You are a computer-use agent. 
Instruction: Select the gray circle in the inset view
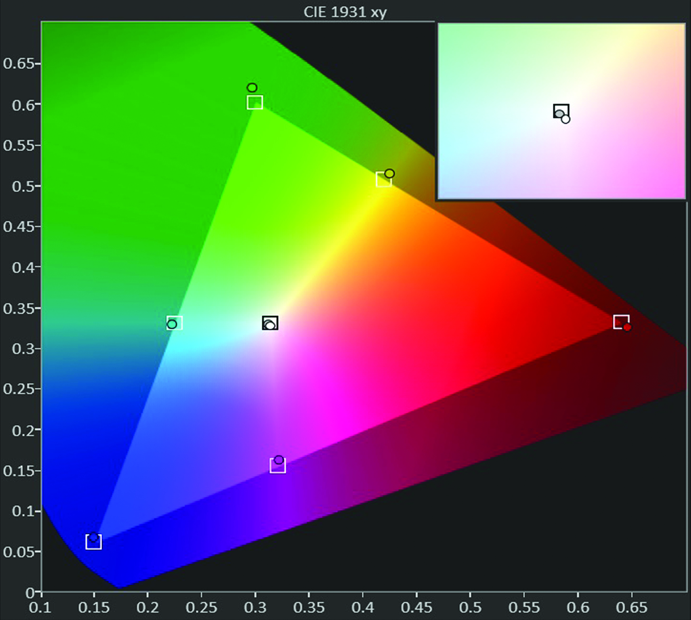[559, 114]
